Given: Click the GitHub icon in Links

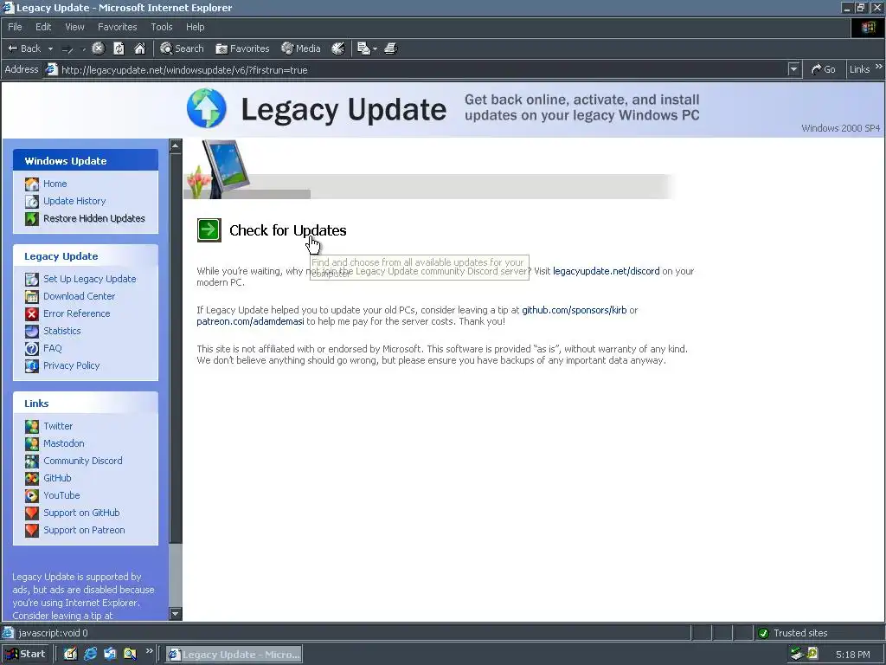Looking at the screenshot, I should (x=32, y=478).
